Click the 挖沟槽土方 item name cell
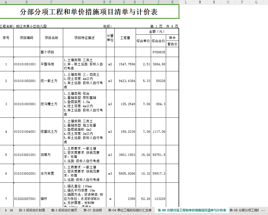This screenshot has width=268, height=215. 51,104
